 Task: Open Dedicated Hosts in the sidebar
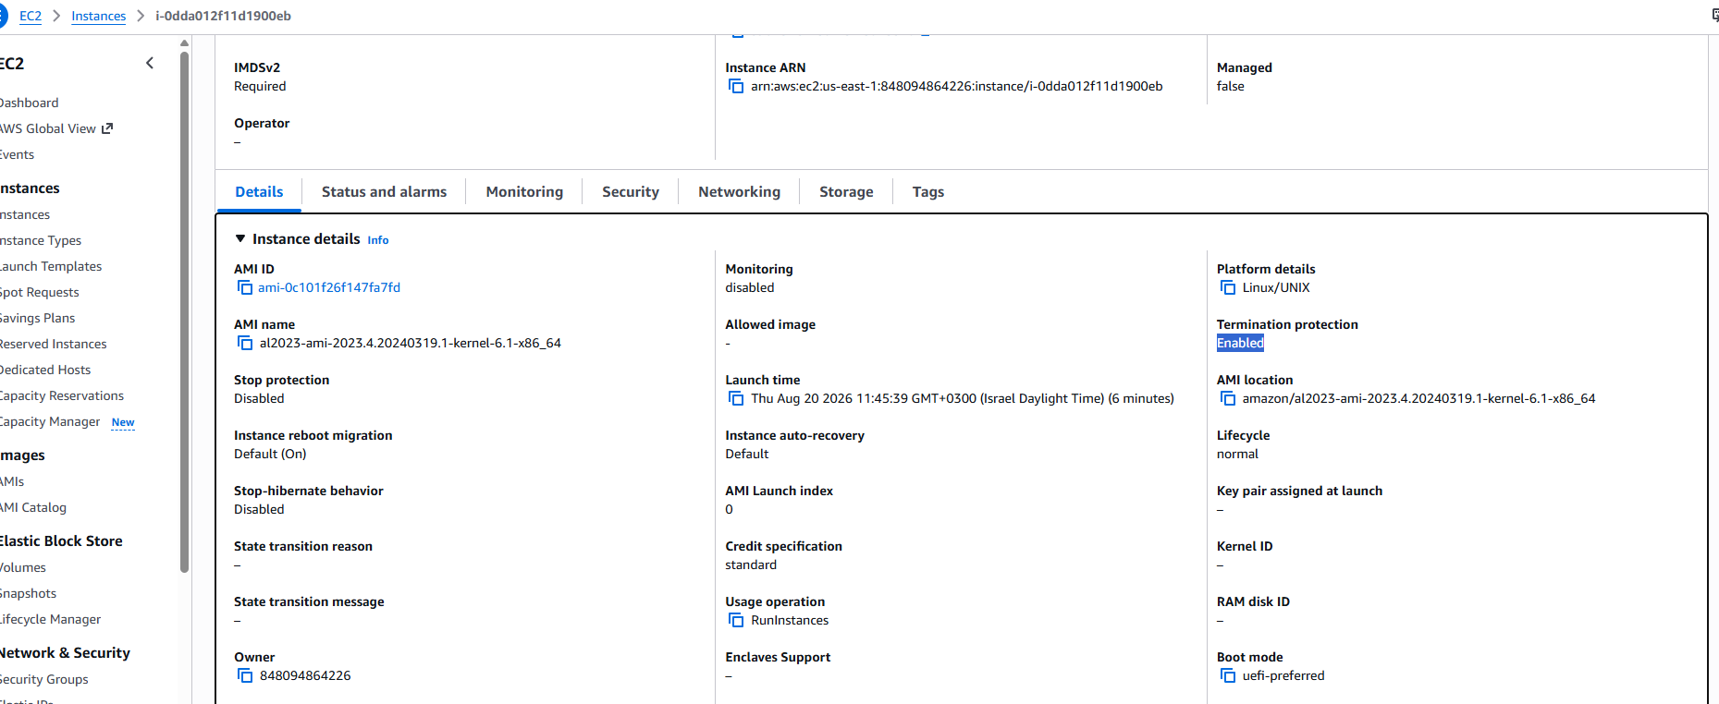[x=44, y=370]
